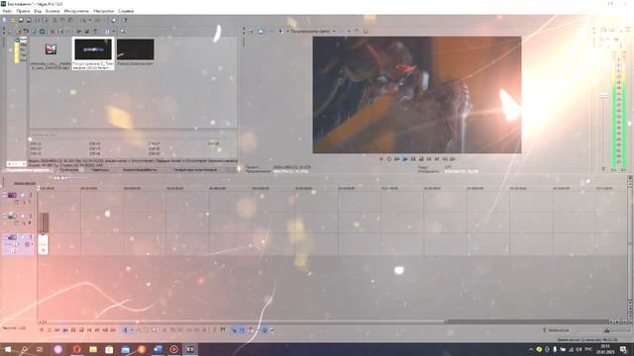Click the taskbar search icon
Image resolution: width=634 pixels, height=356 pixels.
tap(24, 349)
